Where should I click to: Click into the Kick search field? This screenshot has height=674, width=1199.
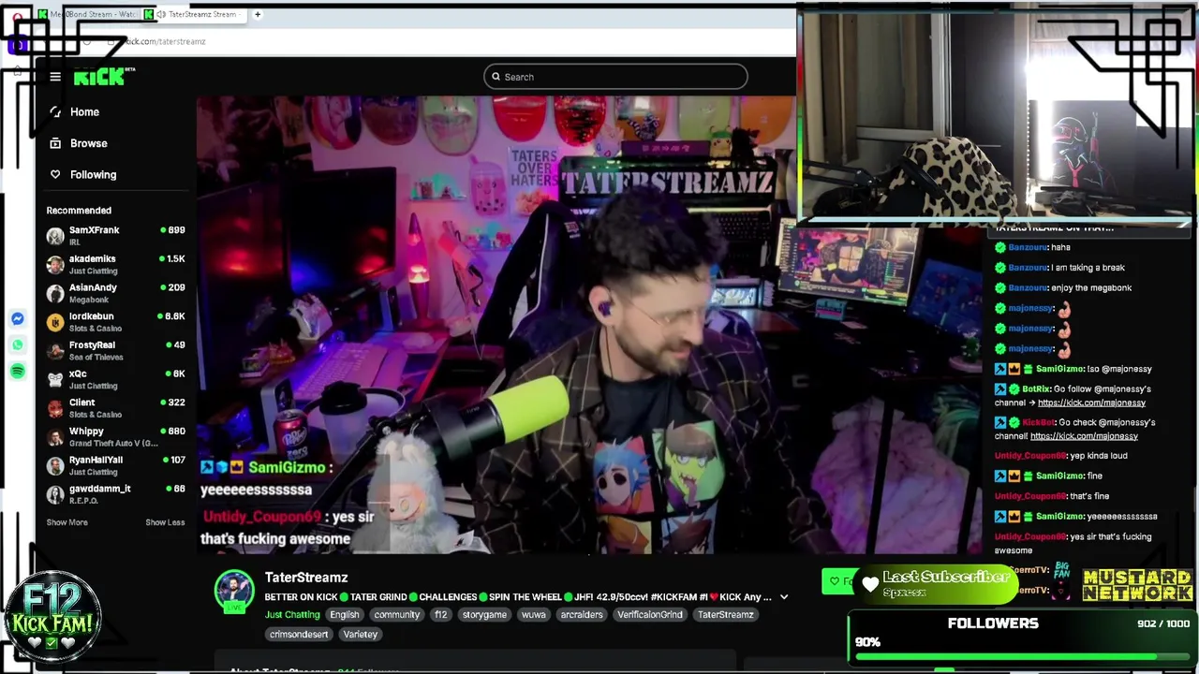pyautogui.click(x=615, y=77)
